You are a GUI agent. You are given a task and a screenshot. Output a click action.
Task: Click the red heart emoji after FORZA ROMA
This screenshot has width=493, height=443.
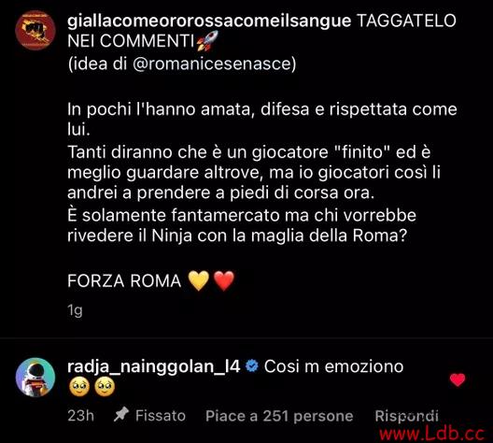pyautogui.click(x=224, y=280)
